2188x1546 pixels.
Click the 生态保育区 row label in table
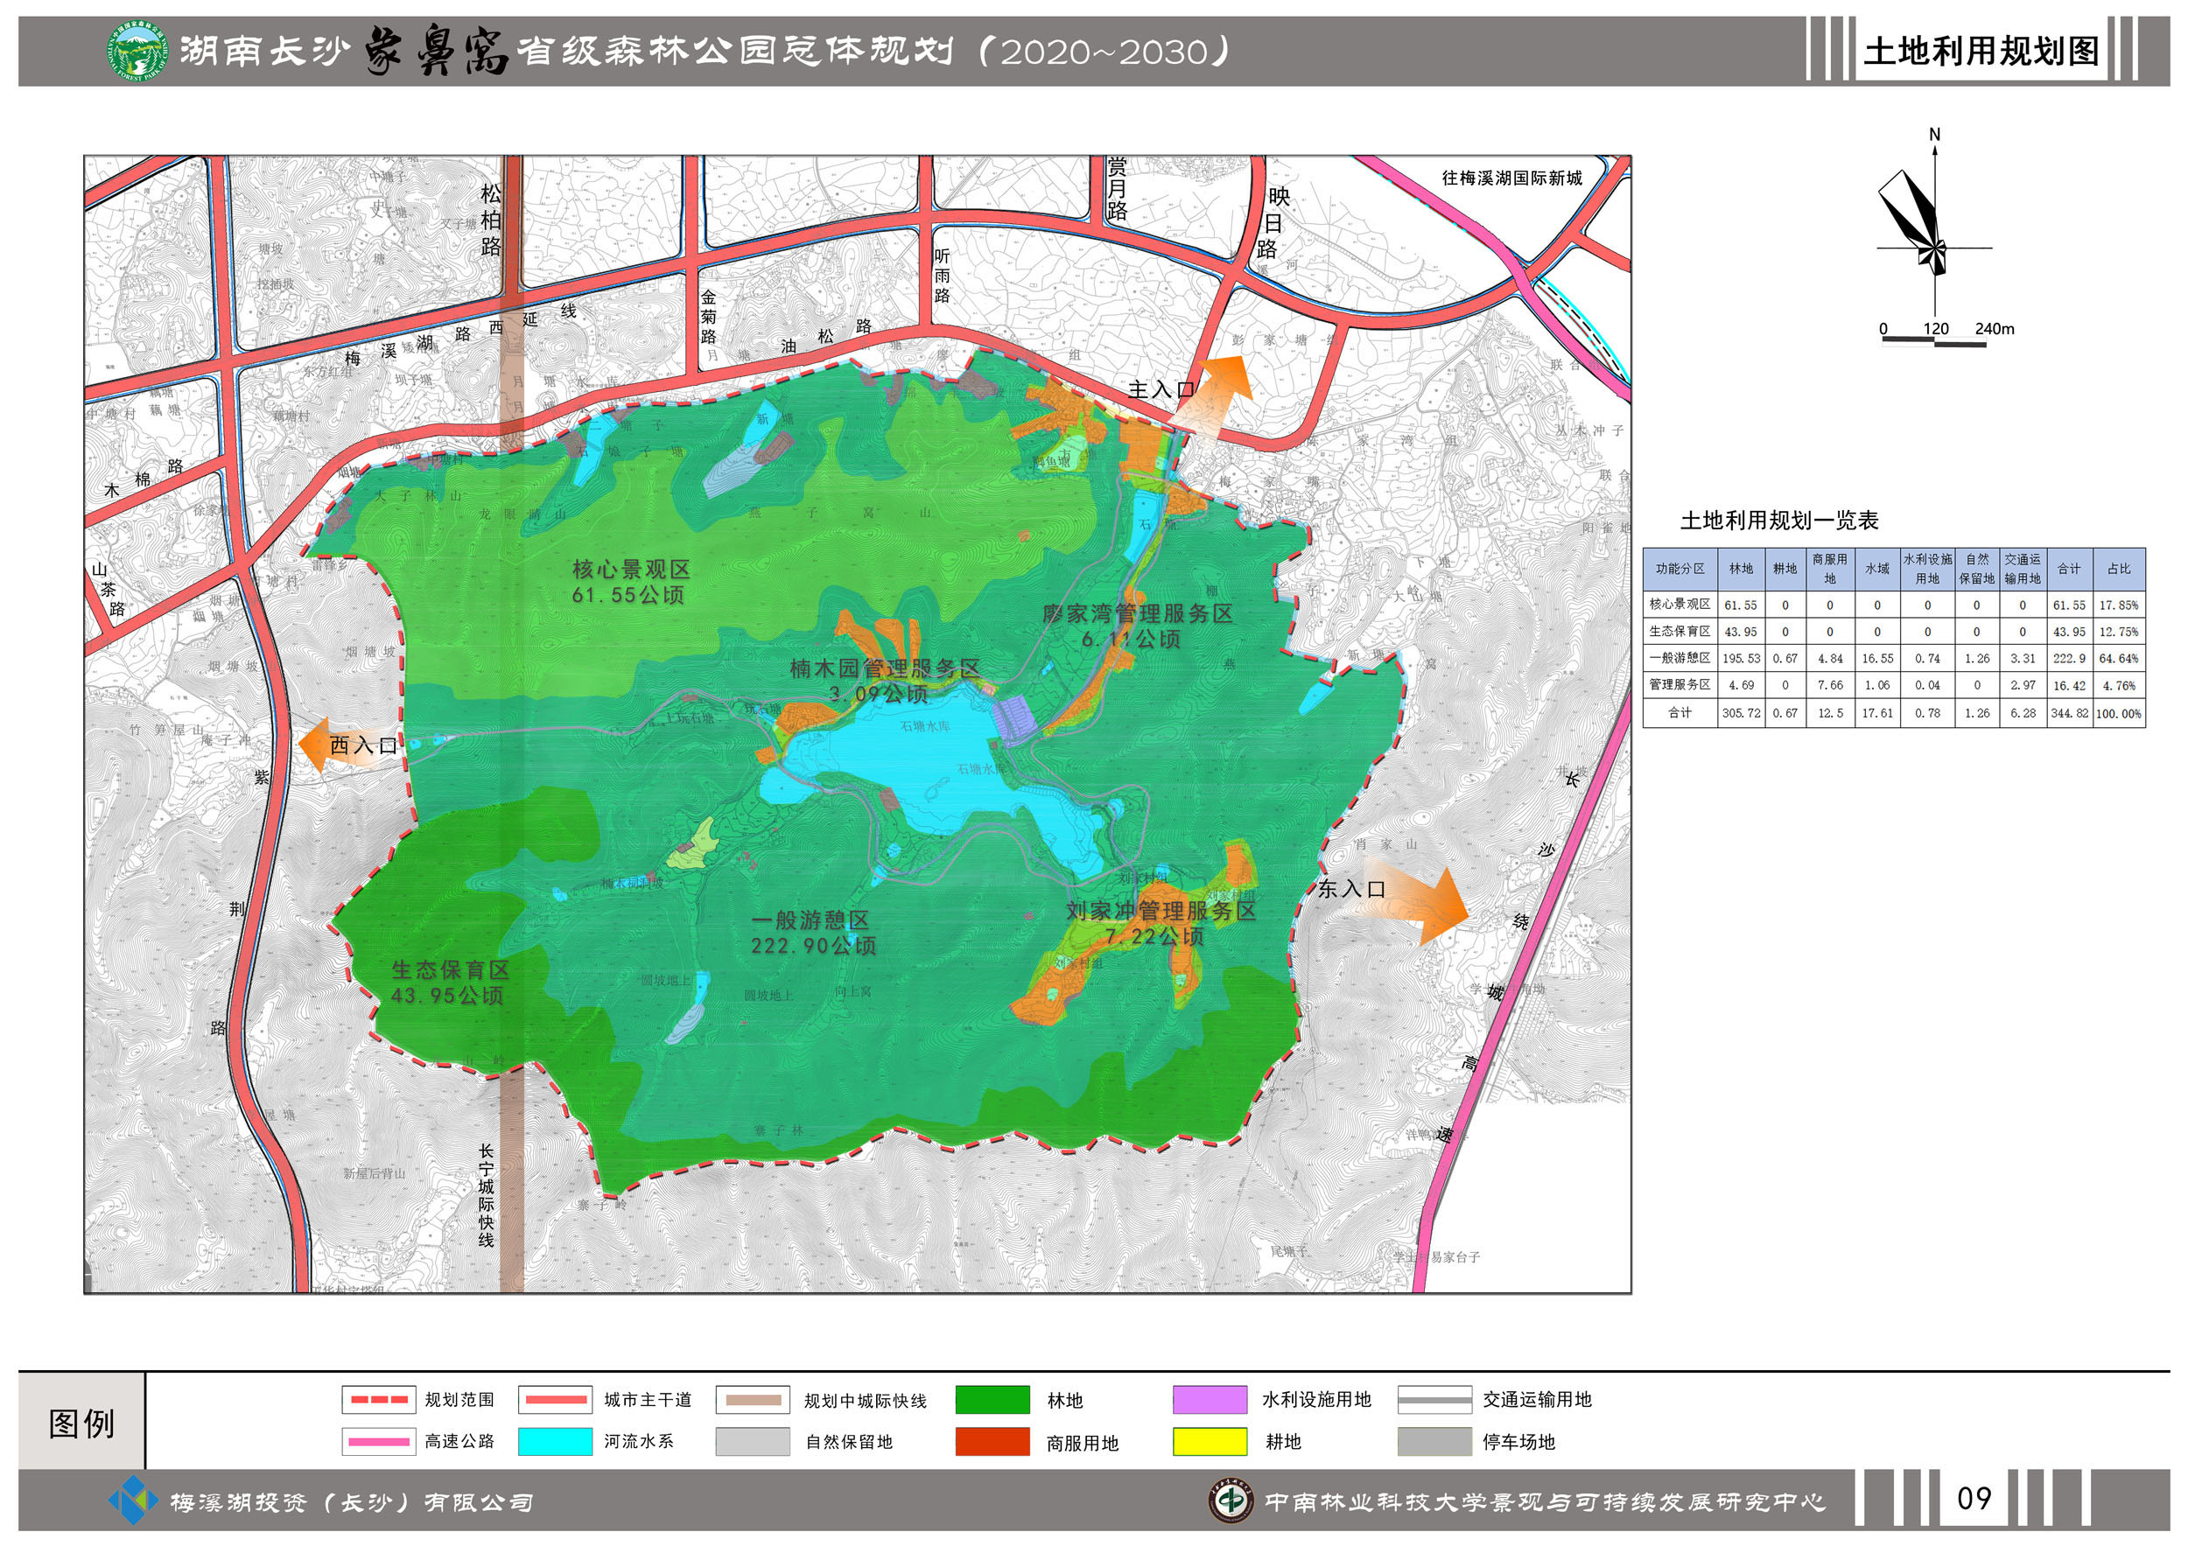point(1680,631)
